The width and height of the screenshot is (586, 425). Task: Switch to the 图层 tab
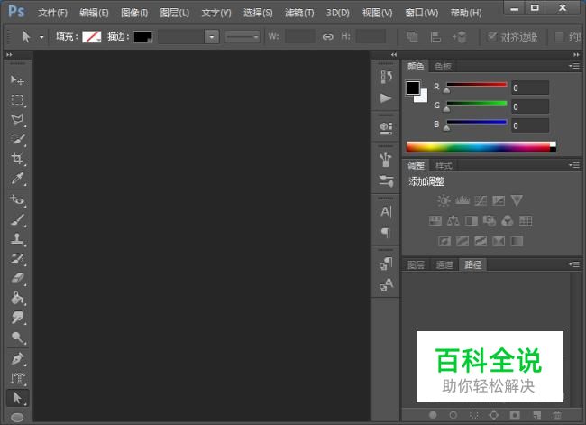click(416, 264)
